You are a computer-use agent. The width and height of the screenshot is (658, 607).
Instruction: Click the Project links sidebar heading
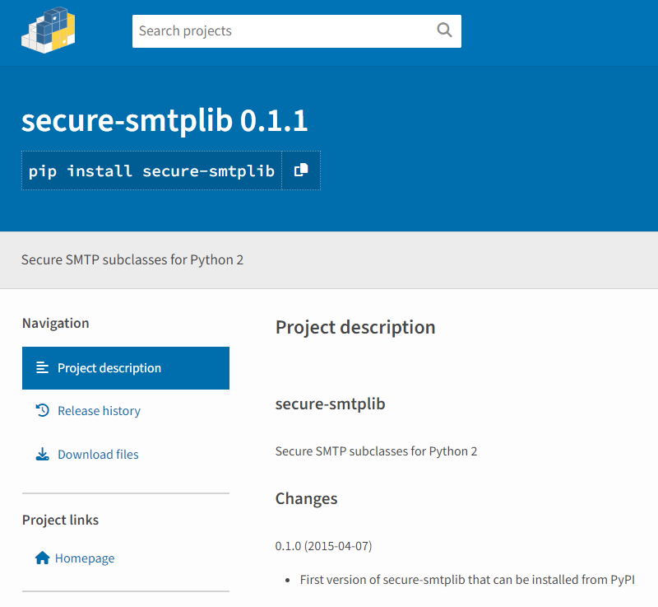coord(60,520)
